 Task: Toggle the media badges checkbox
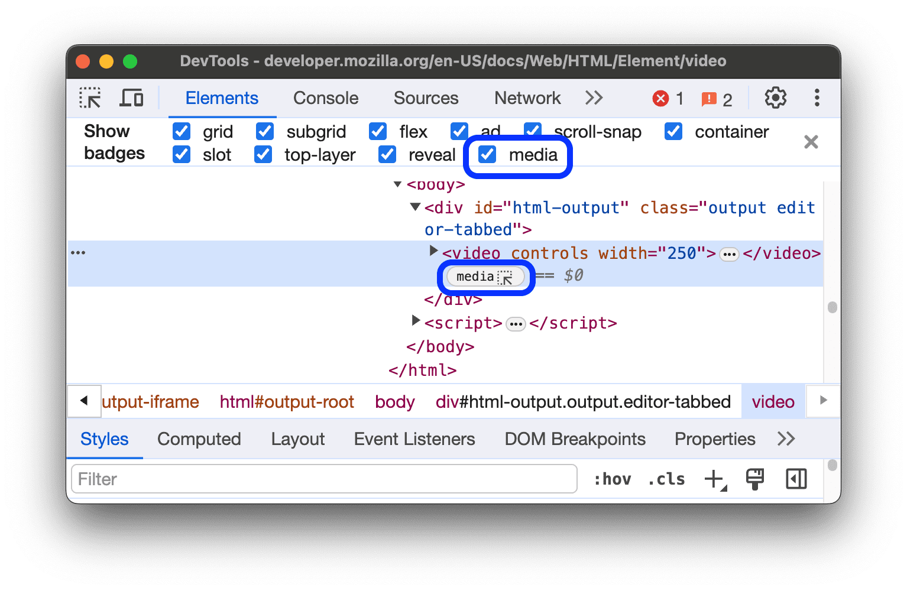coord(487,154)
